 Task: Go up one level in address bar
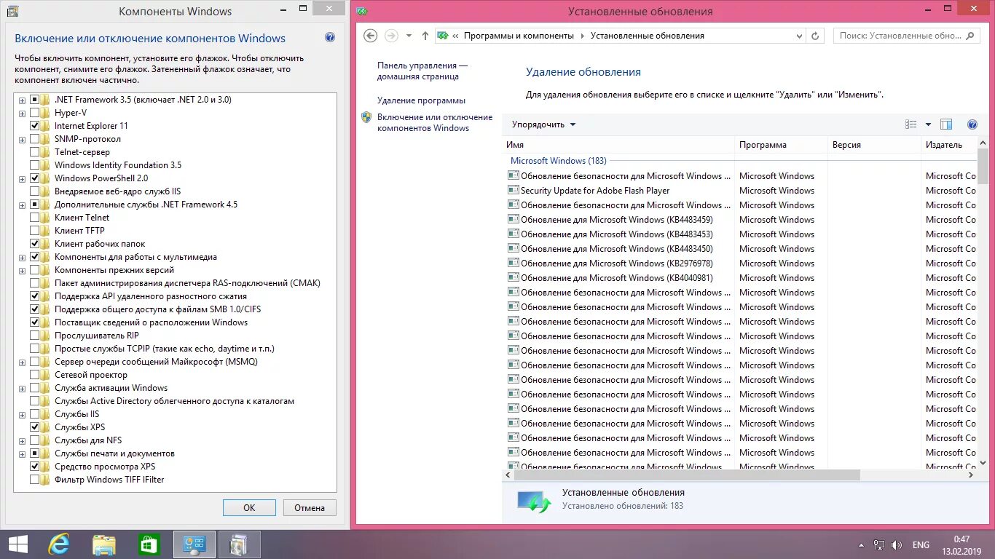click(425, 36)
